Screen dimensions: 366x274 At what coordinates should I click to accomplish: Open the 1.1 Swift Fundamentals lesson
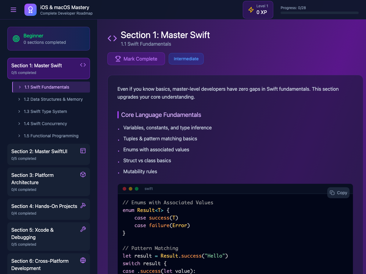51,87
